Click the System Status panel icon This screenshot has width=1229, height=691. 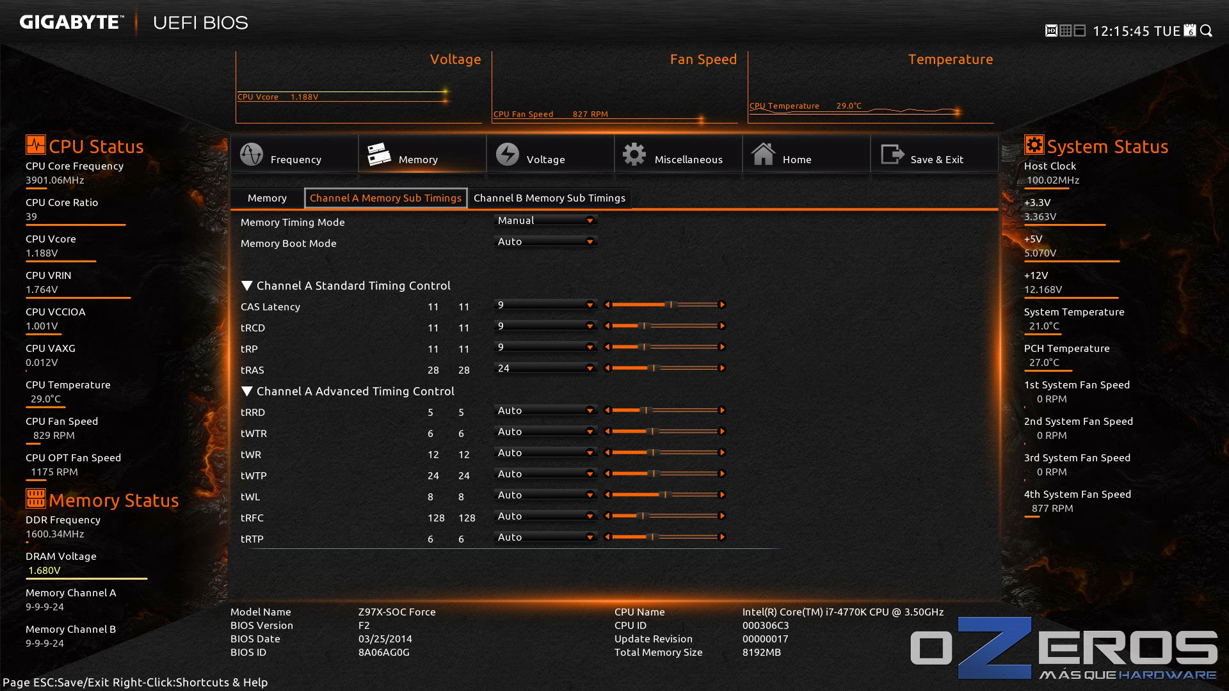point(1034,145)
